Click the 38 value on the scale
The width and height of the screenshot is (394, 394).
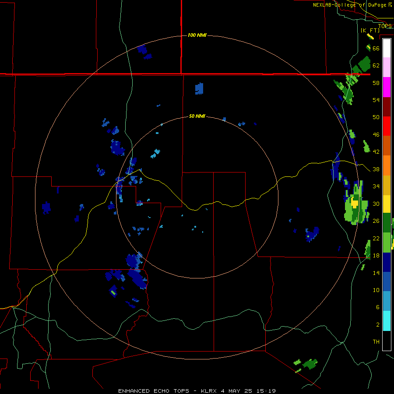(x=376, y=169)
